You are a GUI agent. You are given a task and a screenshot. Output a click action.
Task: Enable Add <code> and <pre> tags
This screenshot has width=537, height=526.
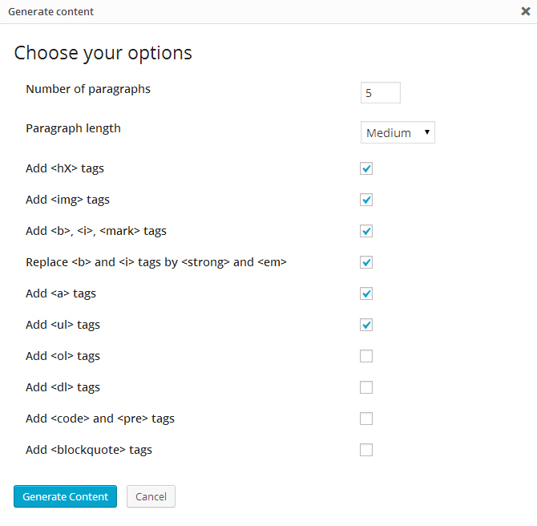366,419
